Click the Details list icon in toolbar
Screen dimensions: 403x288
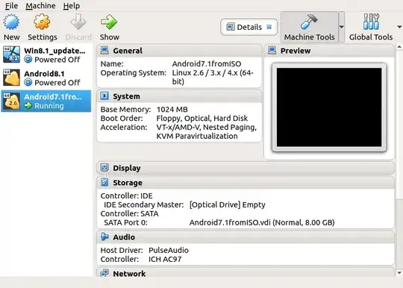click(x=231, y=27)
